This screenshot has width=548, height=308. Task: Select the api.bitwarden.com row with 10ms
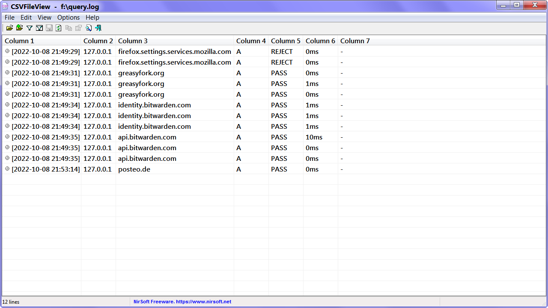[274, 137]
